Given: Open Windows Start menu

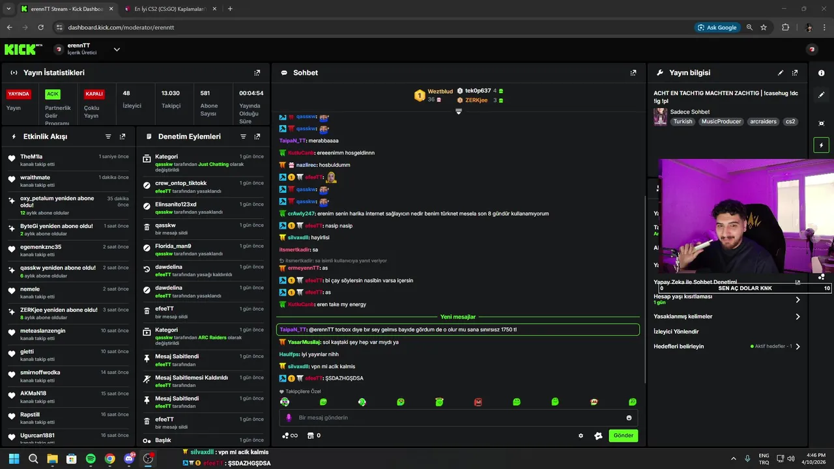Looking at the screenshot, I should point(14,459).
